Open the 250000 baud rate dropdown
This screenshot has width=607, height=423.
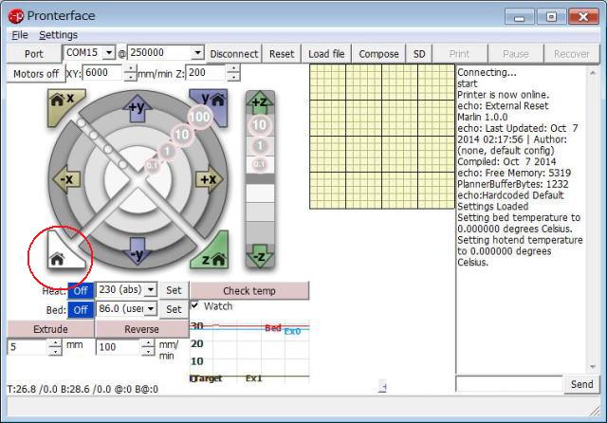click(197, 52)
